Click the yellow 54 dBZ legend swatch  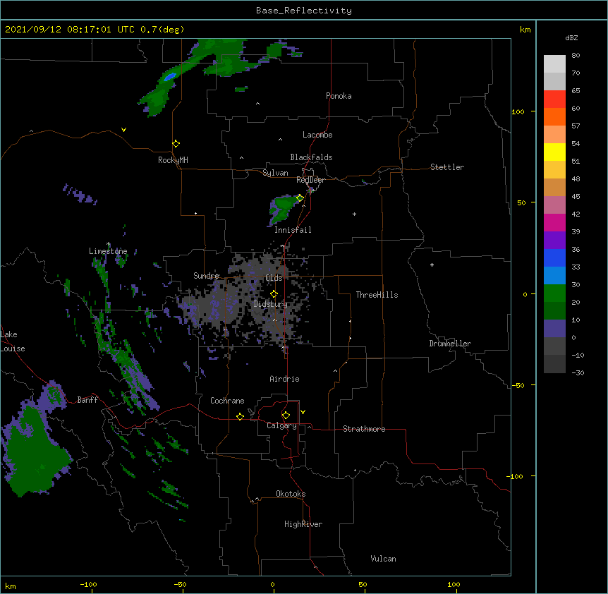point(554,152)
